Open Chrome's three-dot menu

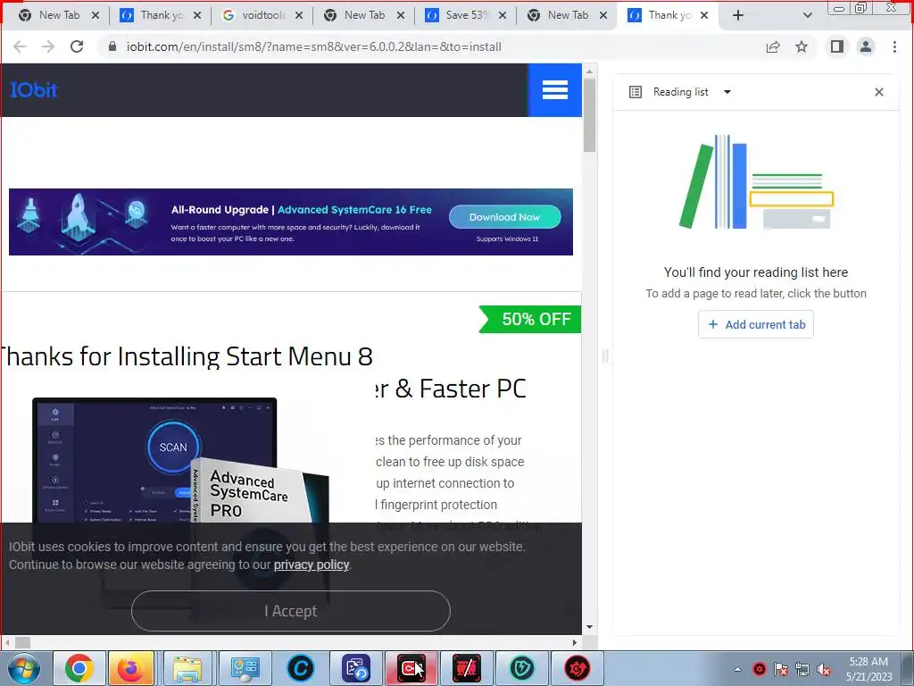pyautogui.click(x=894, y=46)
